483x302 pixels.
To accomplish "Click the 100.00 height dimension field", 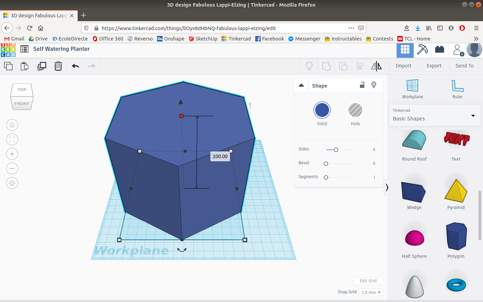I will [220, 156].
